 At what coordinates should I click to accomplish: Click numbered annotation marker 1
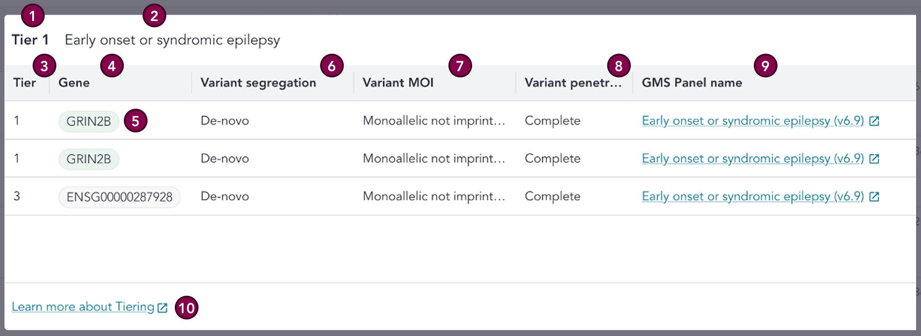[32, 17]
